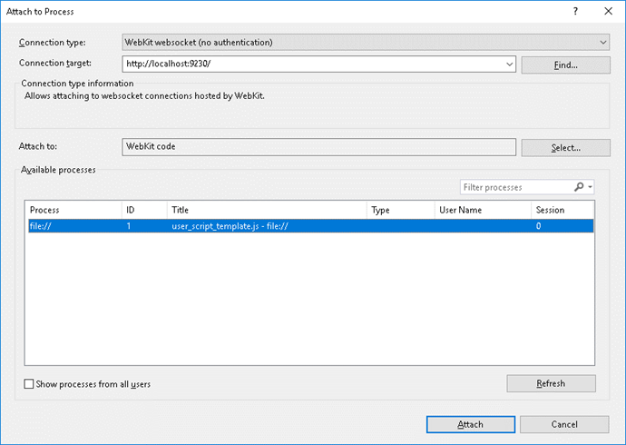Screen dimensions: 626x445
Task: Cancel the attach dialog
Action: pos(564,424)
